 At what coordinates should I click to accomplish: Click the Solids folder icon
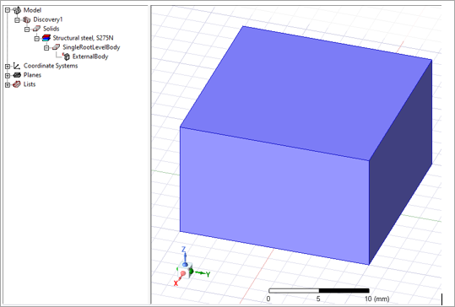[x=36, y=29]
